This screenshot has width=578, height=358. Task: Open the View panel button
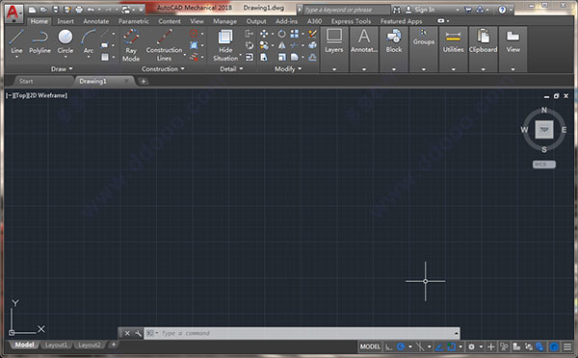click(512, 49)
